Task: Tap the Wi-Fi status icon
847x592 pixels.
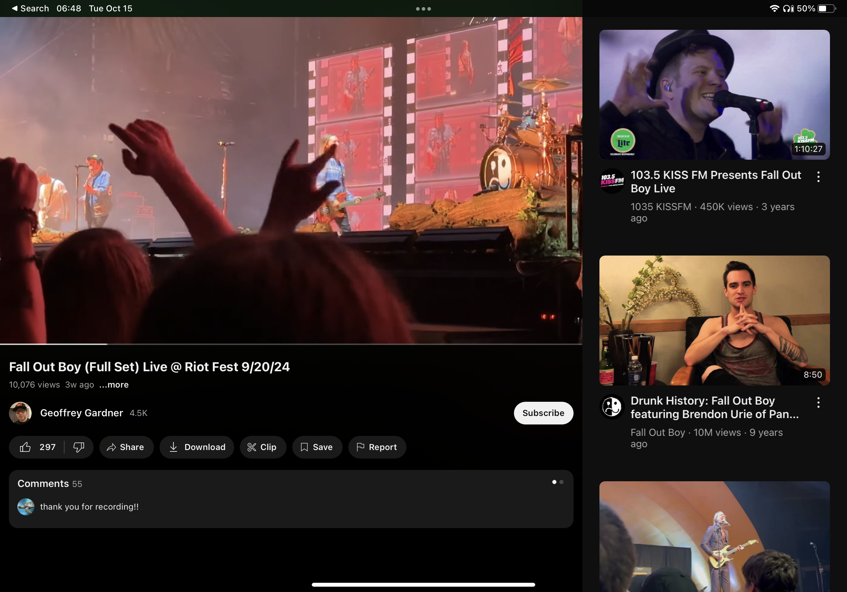Action: click(774, 8)
